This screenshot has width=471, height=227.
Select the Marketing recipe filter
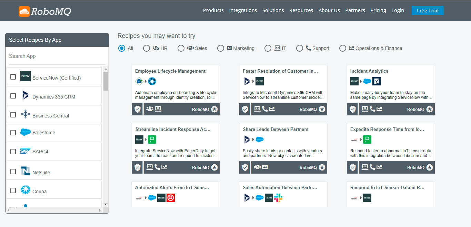[221, 48]
